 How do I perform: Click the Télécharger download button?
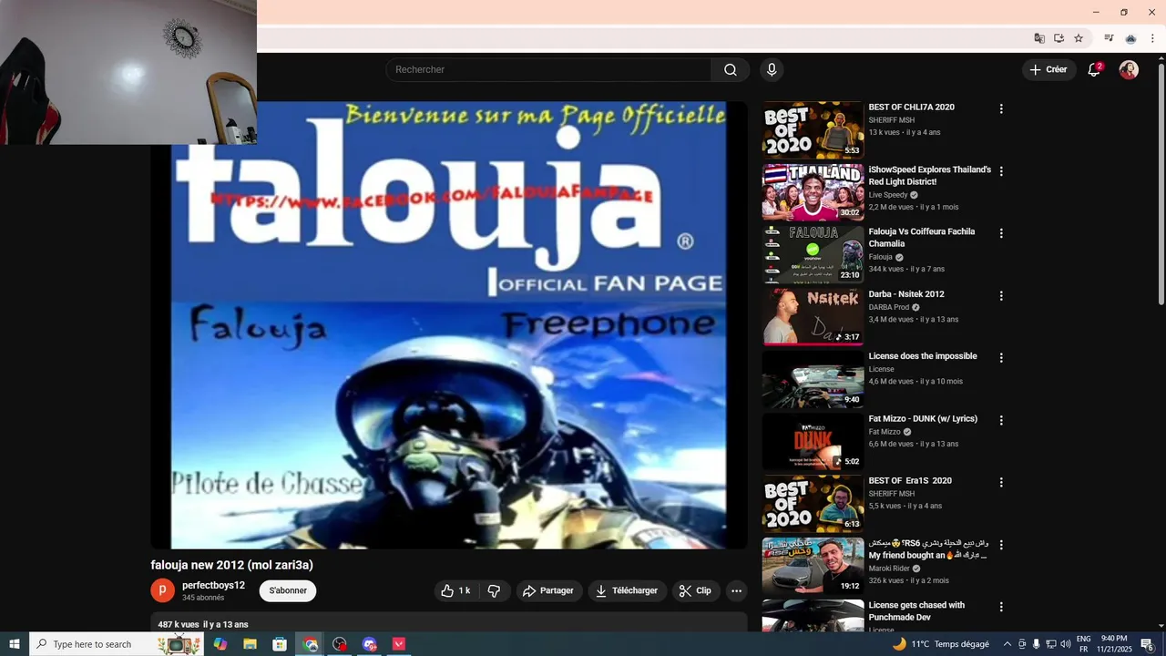(x=627, y=590)
